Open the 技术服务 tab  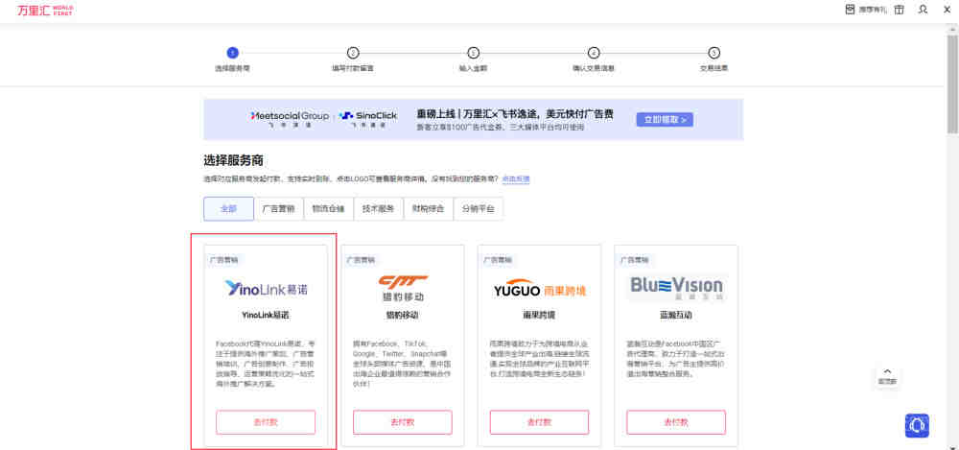379,209
